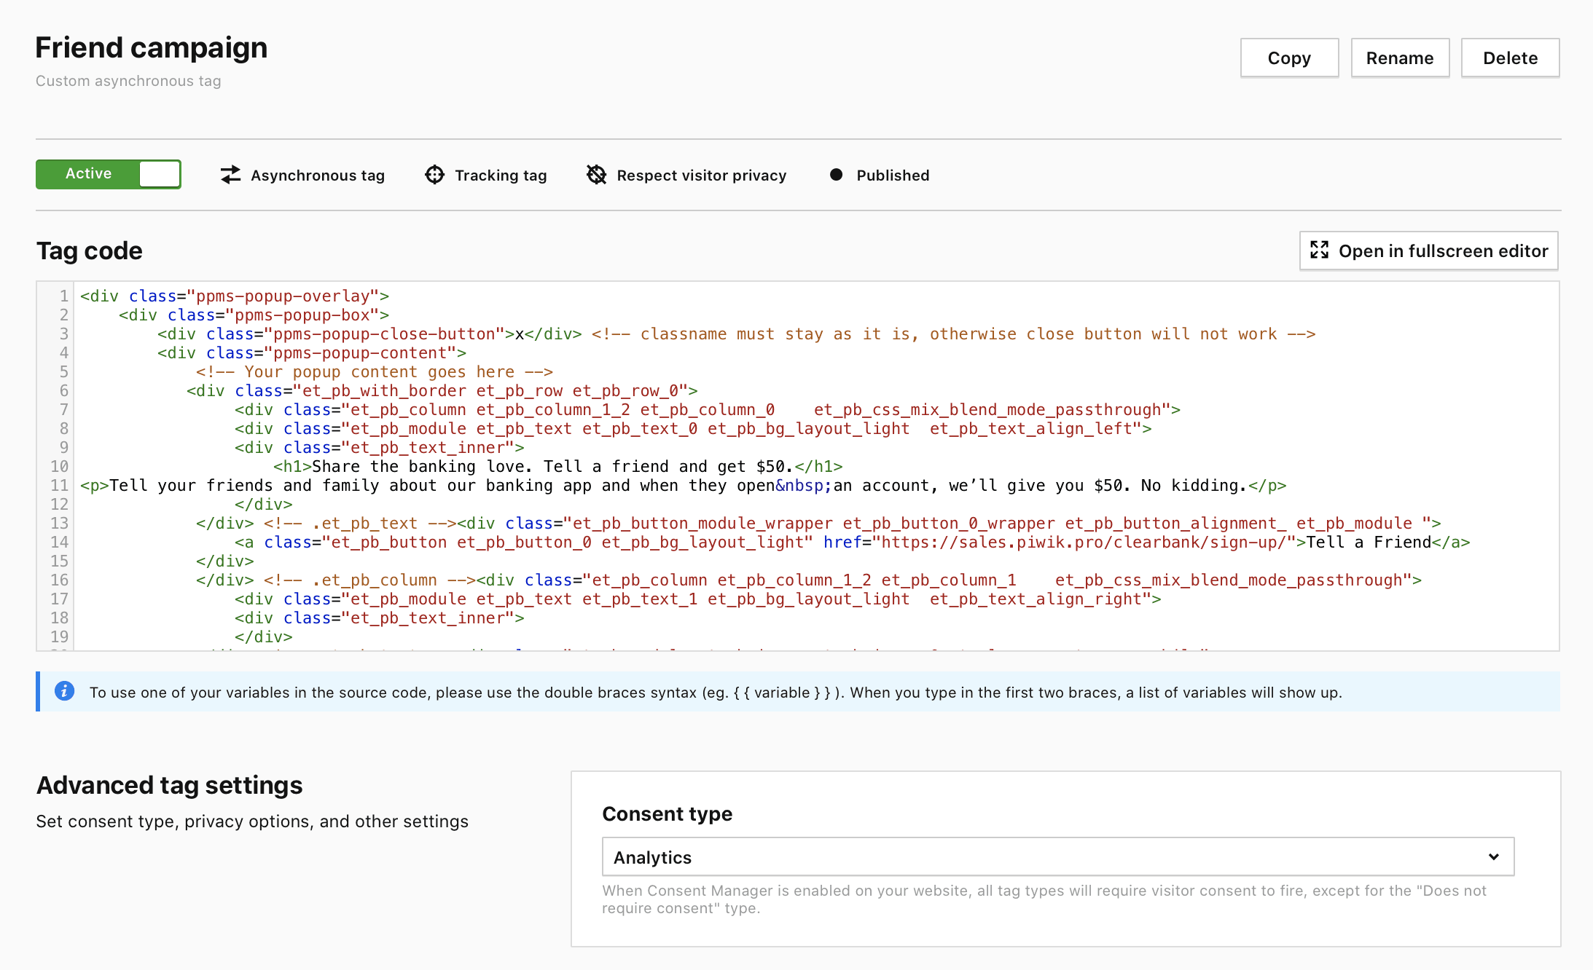Toggle the Active switch off
The image size is (1593, 970).
click(x=109, y=174)
